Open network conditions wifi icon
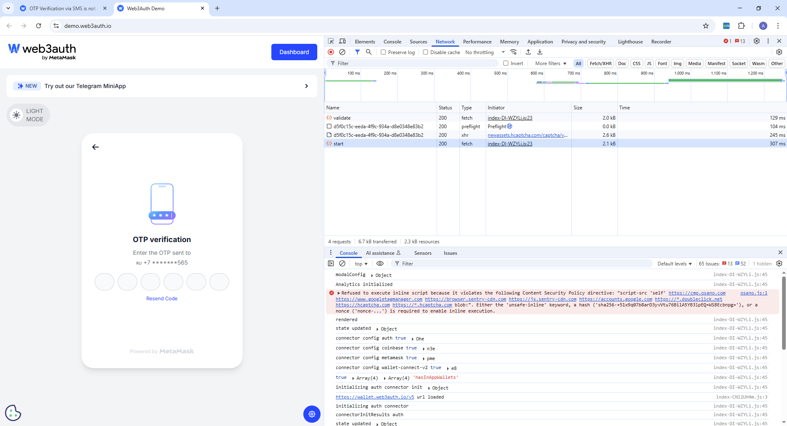 513,52
